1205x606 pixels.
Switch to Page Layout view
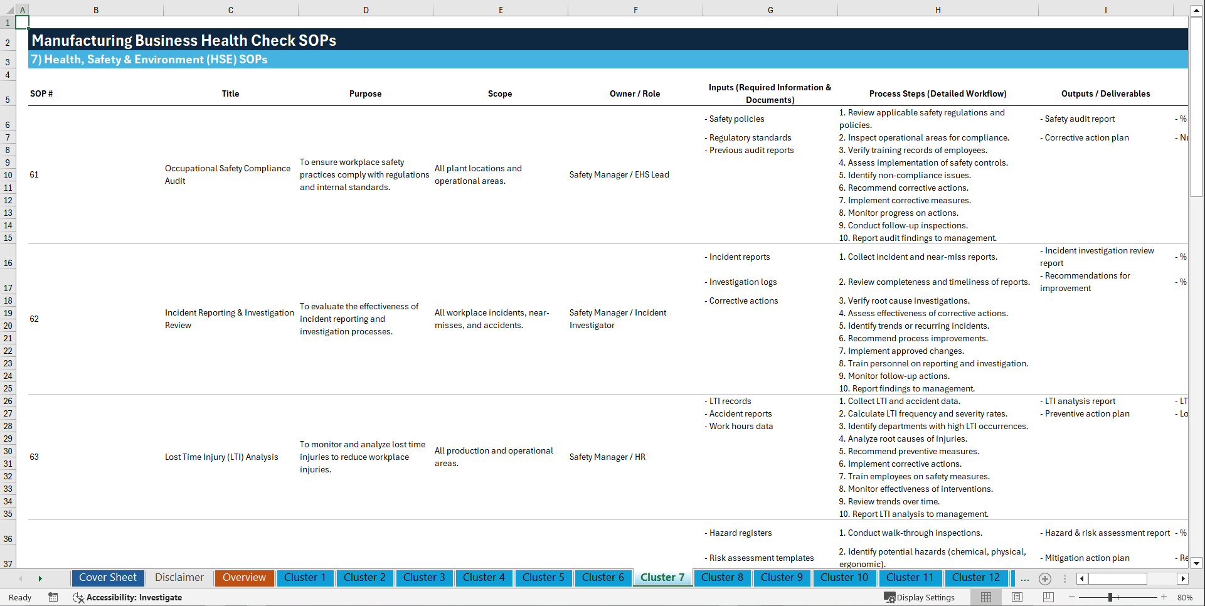pos(1017,597)
